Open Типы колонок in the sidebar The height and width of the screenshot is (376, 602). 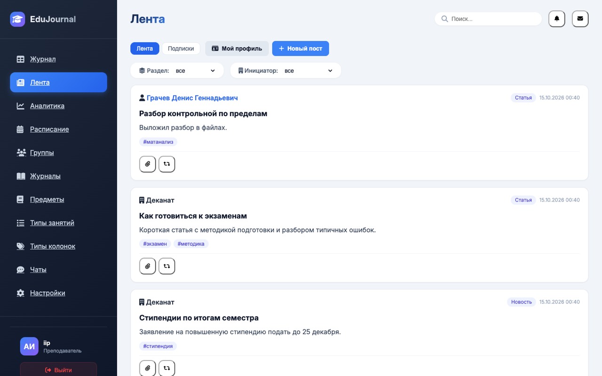58,246
